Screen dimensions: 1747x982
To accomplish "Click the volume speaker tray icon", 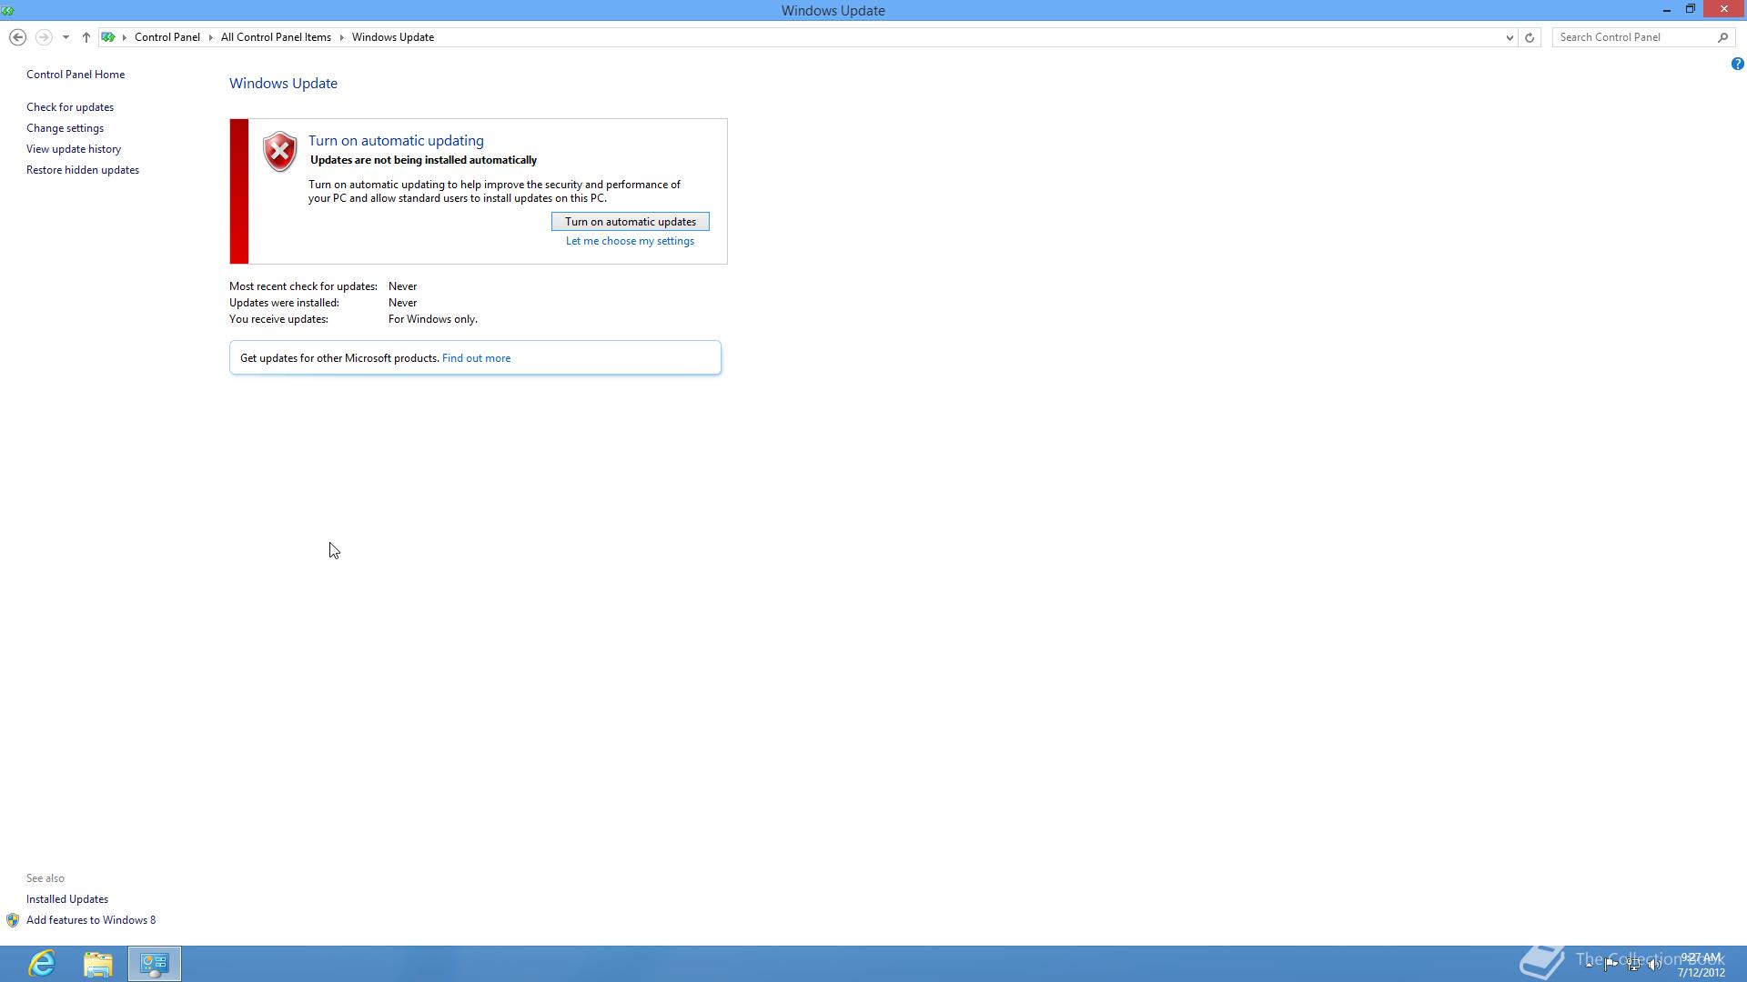I will 1655,964.
